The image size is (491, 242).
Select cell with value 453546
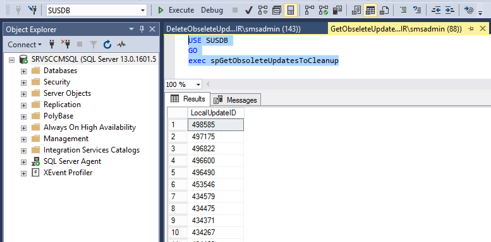[215, 185]
